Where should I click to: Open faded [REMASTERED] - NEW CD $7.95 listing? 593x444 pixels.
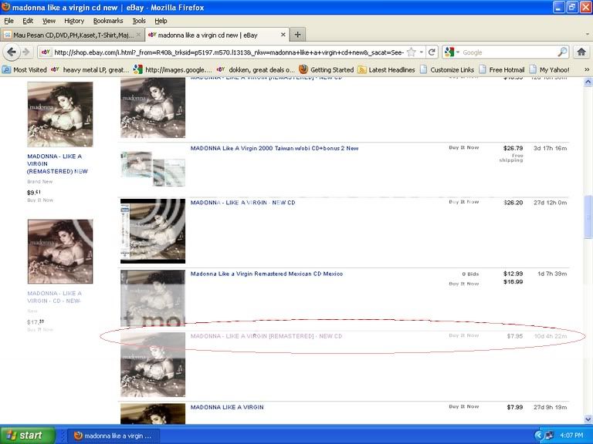(266, 336)
